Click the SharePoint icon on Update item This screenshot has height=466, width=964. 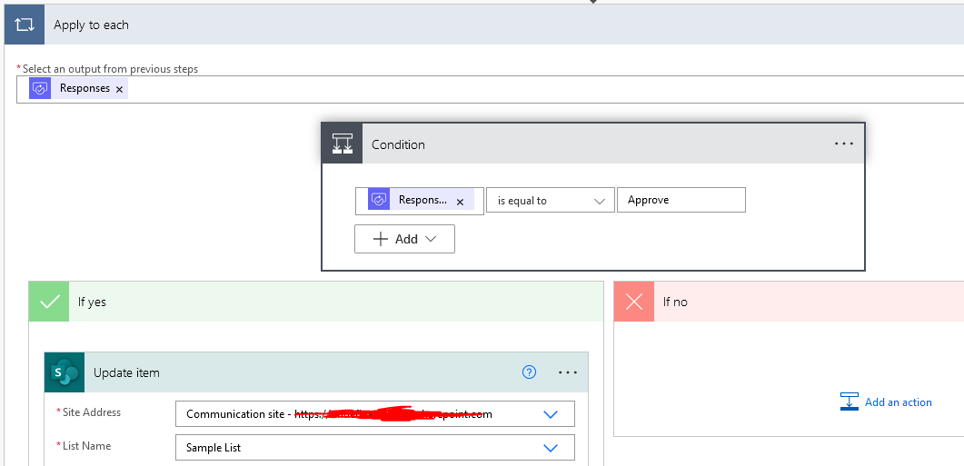coord(65,372)
